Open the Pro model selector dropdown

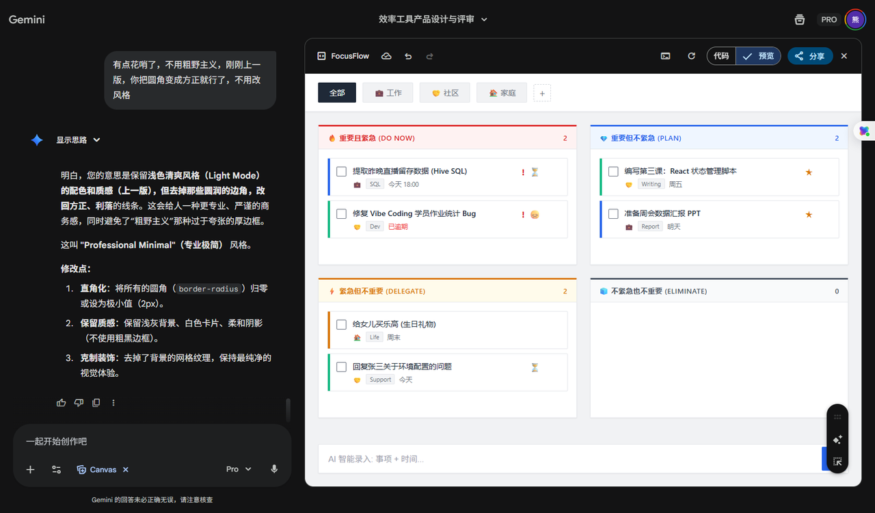237,469
